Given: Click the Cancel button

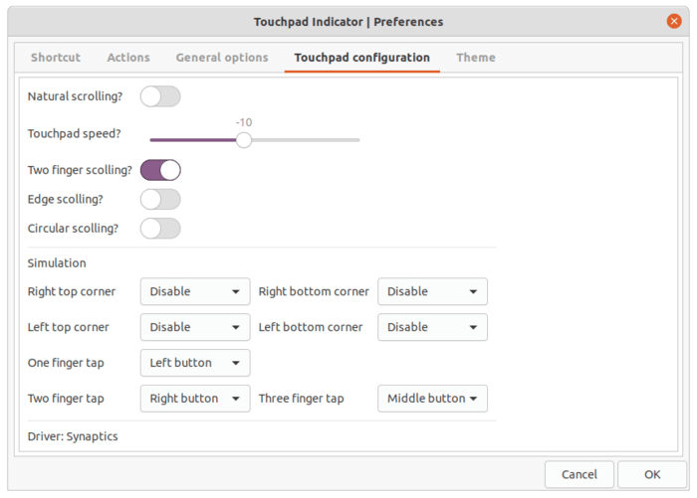Looking at the screenshot, I should pos(580,474).
